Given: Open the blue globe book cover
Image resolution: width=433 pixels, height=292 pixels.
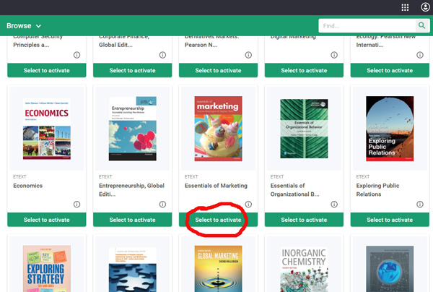Looking at the screenshot, I should [390, 269].
